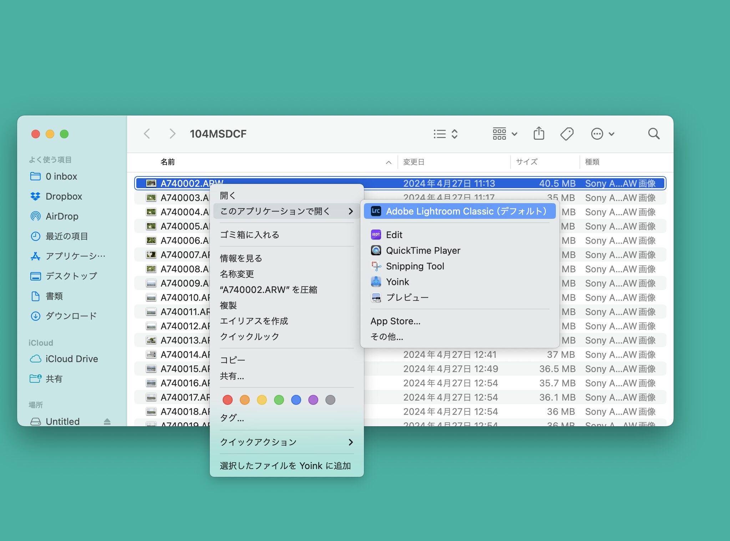Choose ゴミ箱に入れる menu item

click(x=287, y=235)
